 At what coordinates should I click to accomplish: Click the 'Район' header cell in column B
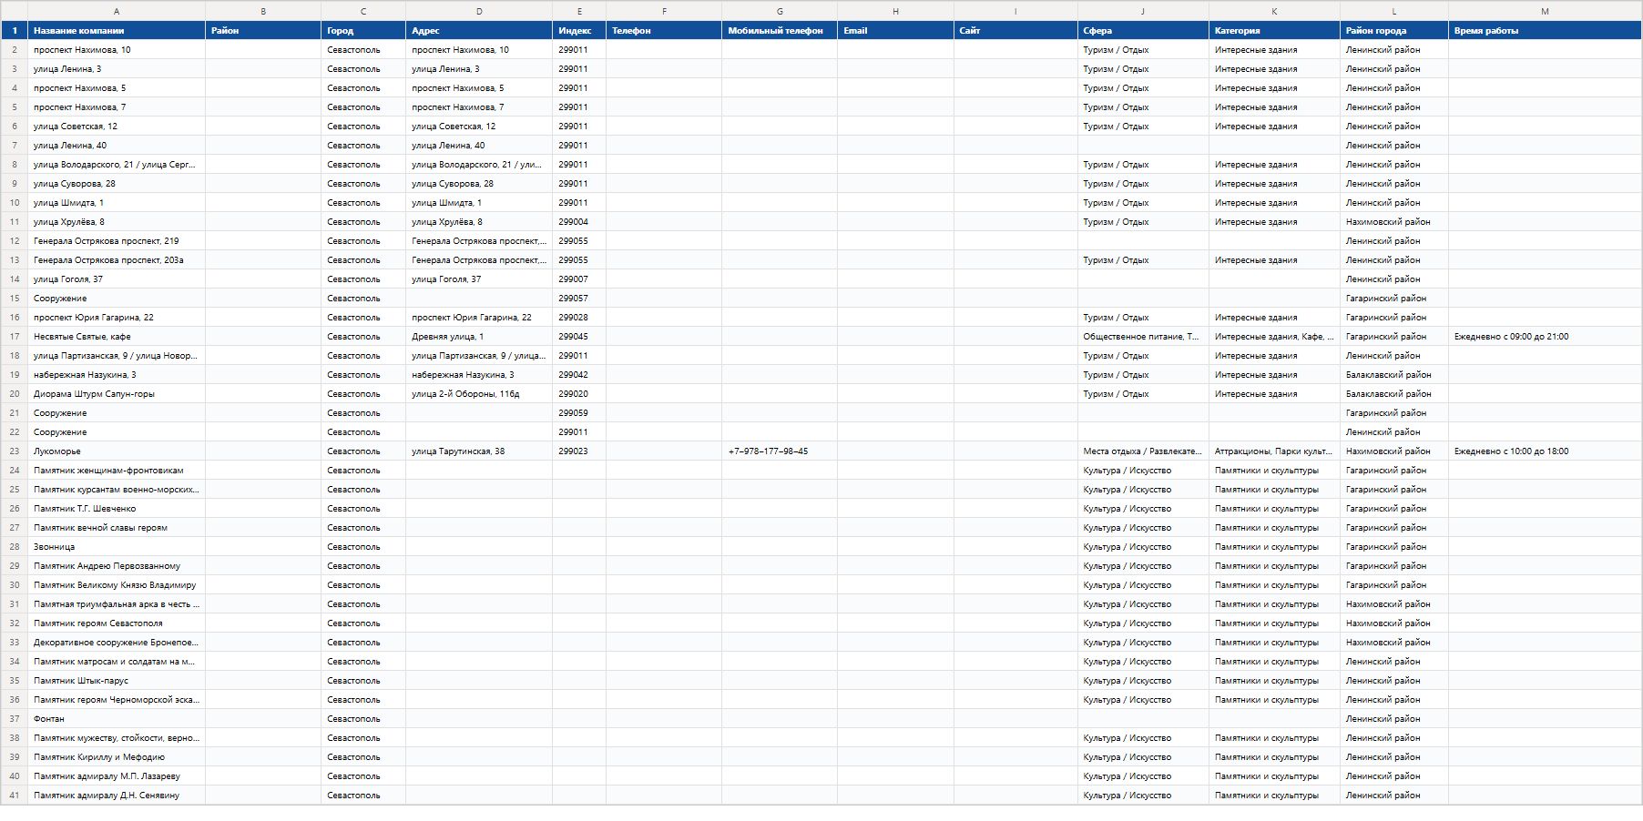(x=263, y=31)
